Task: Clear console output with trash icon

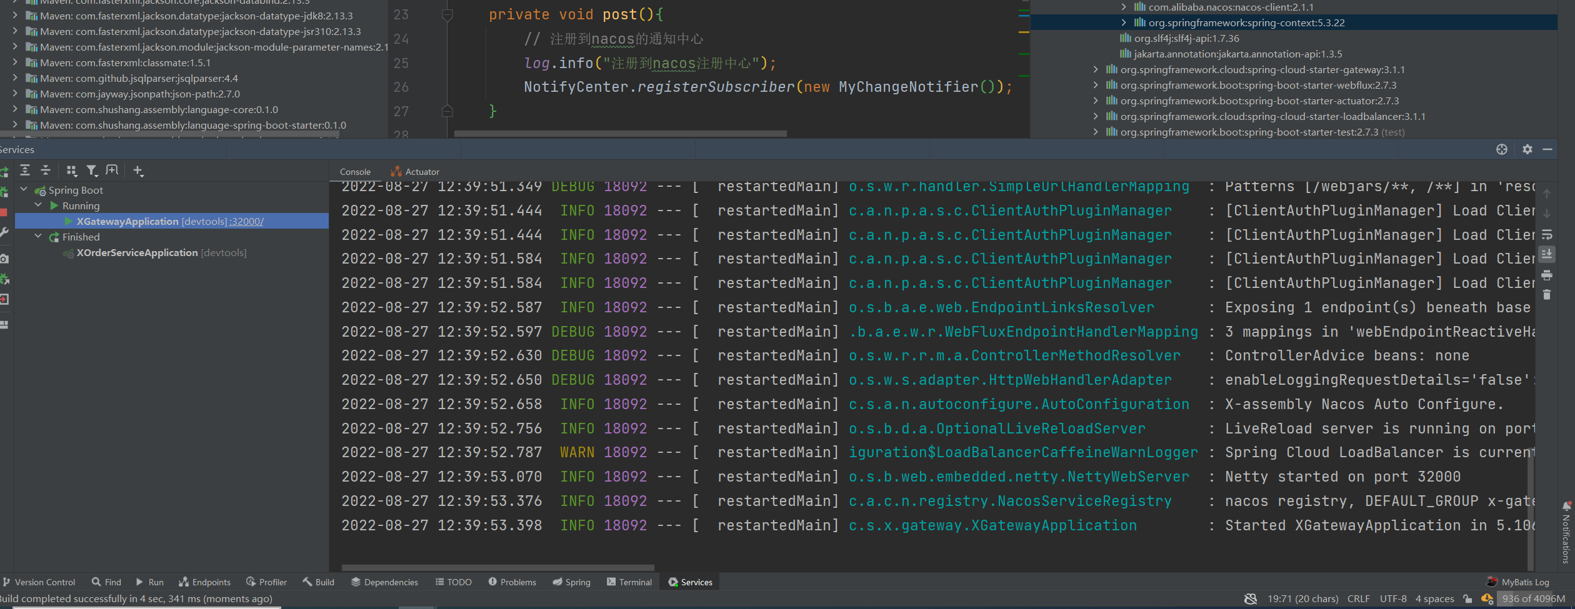Action: [1547, 294]
